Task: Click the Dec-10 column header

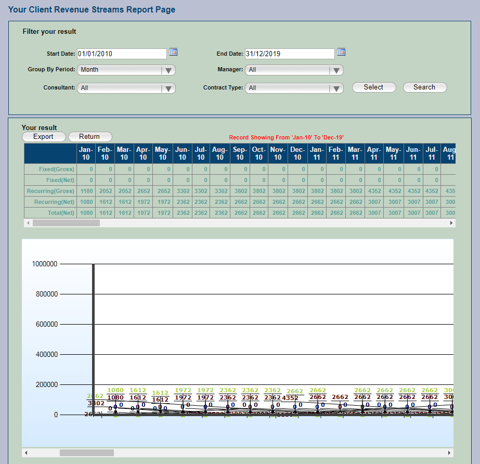Action: click(297, 153)
